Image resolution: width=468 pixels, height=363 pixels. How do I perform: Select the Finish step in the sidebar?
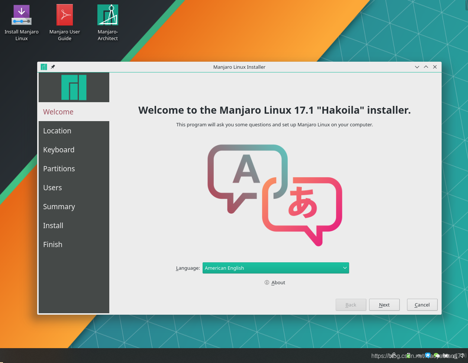pyautogui.click(x=74, y=244)
